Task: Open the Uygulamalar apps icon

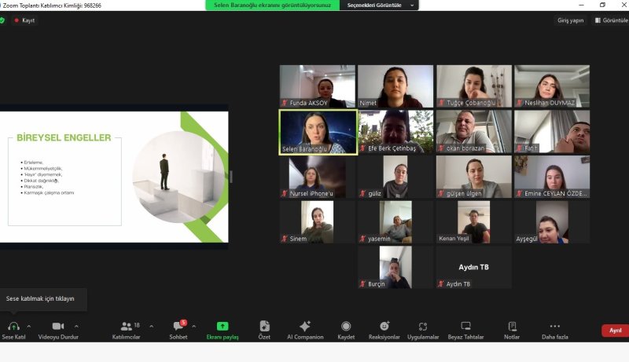Action: [423, 327]
